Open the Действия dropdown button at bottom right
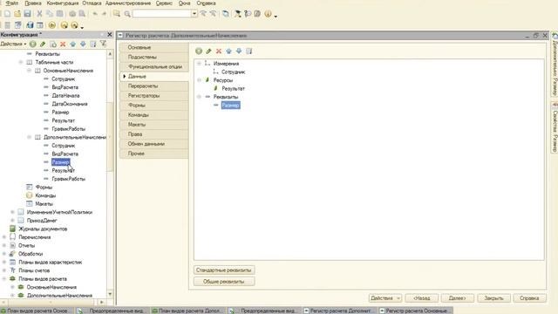 point(385,298)
